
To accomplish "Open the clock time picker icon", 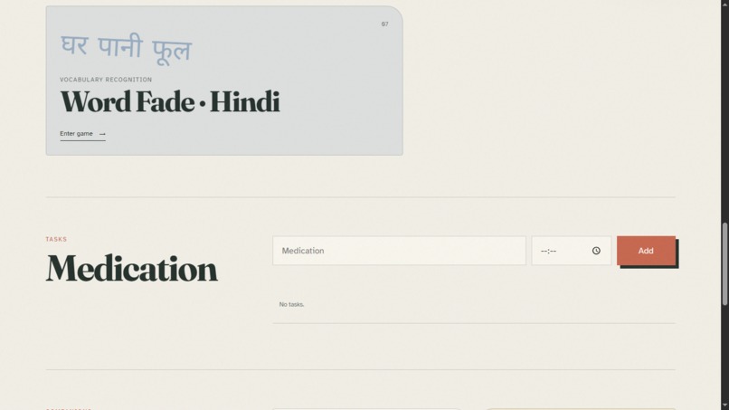I will point(596,251).
